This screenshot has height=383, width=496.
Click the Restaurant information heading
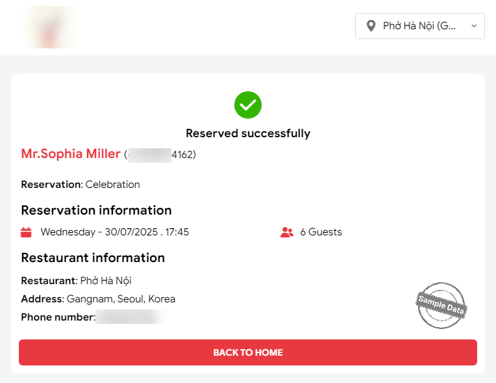pyautogui.click(x=93, y=258)
